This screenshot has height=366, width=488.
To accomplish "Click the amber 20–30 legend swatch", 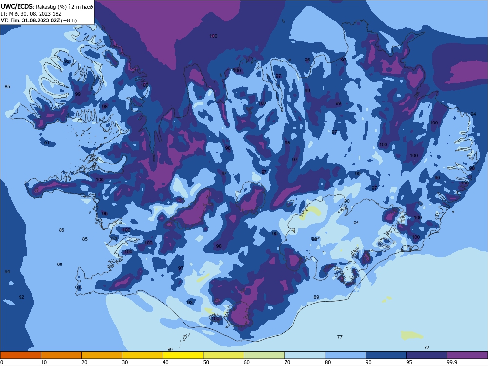I will [x=102, y=355].
